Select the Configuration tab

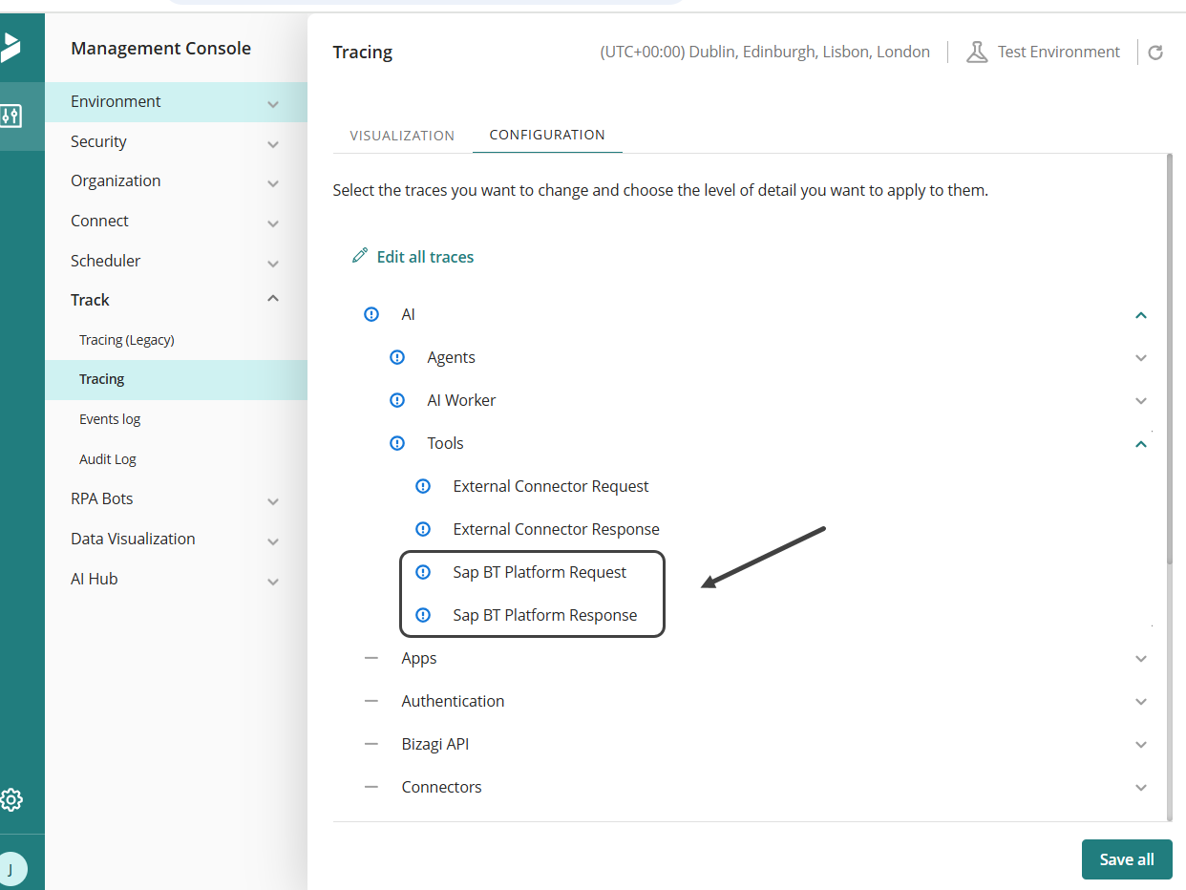(547, 135)
